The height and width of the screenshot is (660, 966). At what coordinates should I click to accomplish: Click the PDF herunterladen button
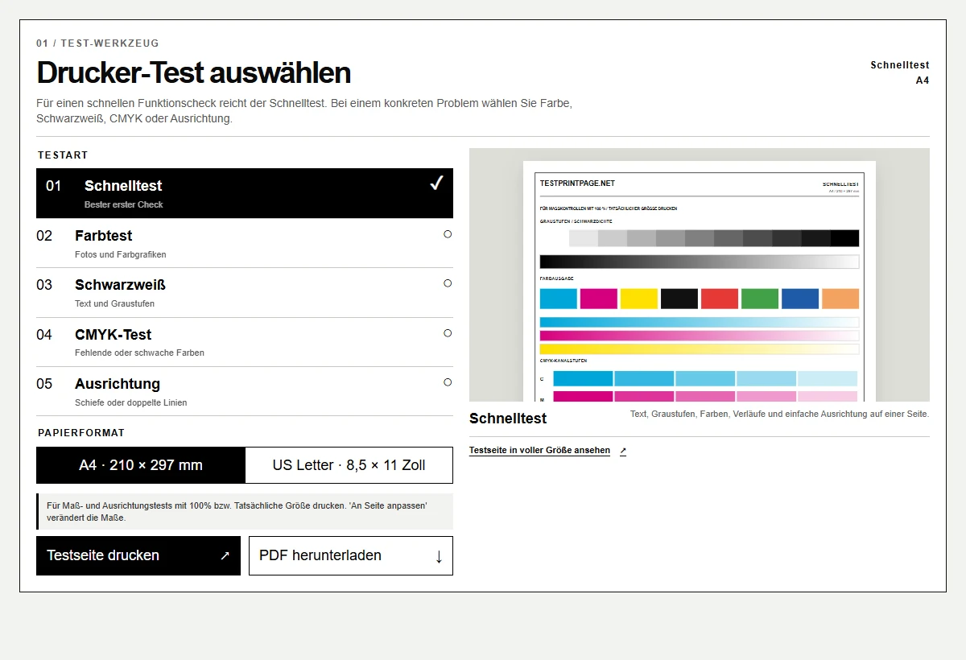(x=351, y=555)
